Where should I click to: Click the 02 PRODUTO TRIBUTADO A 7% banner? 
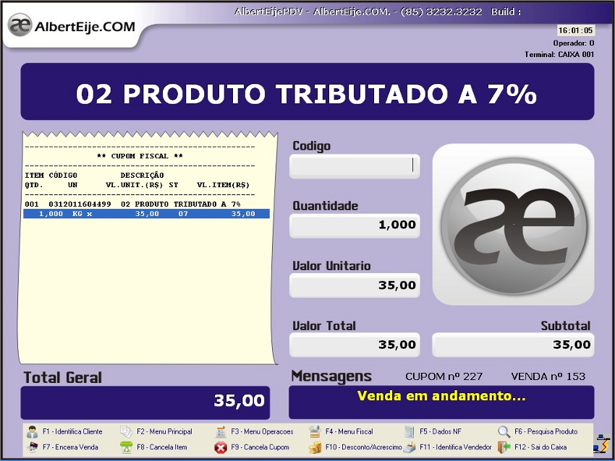(307, 92)
